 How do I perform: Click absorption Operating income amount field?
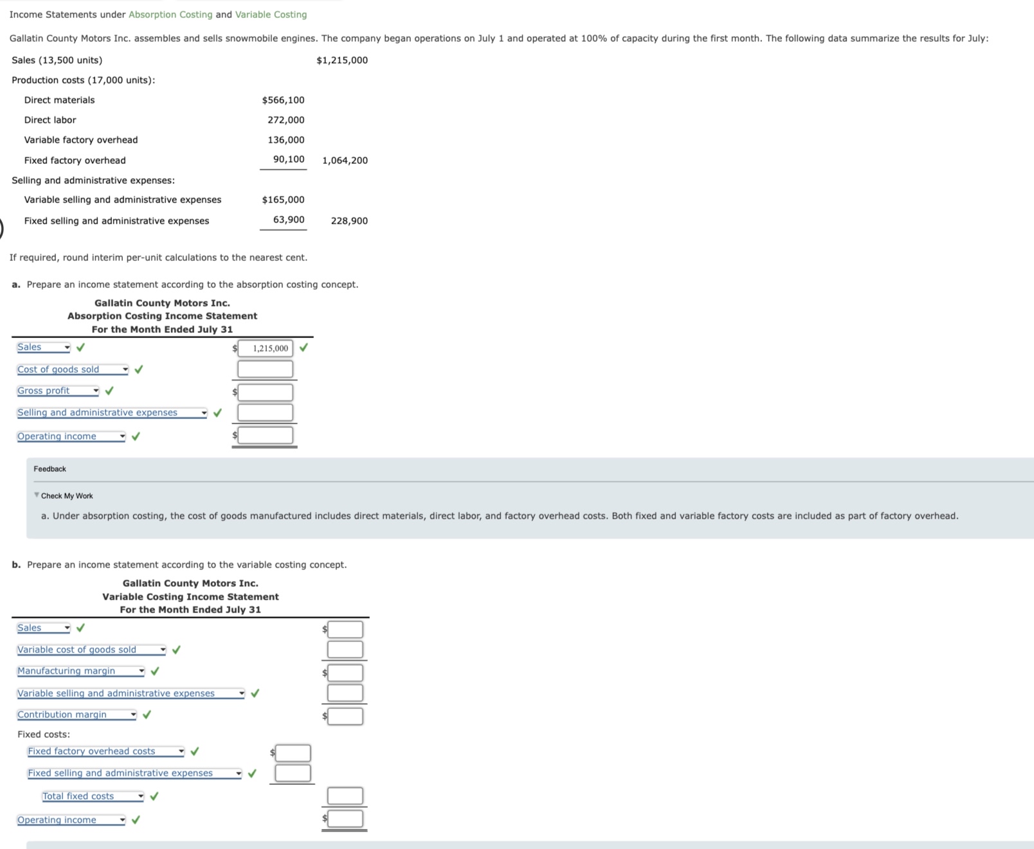pyautogui.click(x=266, y=435)
